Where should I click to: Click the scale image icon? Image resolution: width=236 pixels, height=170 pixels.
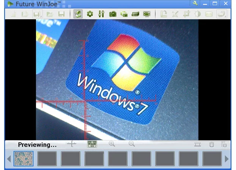(x=175, y=14)
